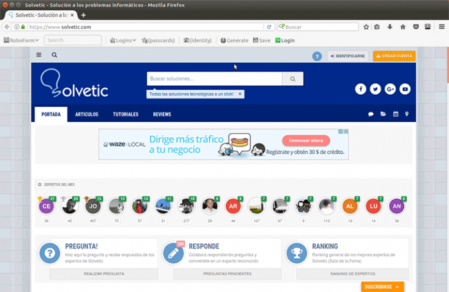This screenshot has width=449, height=292.
Task: Open the folder icon in navbar
Action: pos(383,114)
